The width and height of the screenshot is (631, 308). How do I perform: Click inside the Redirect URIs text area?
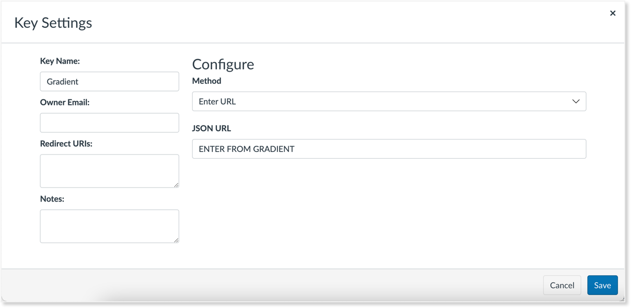[x=109, y=171]
